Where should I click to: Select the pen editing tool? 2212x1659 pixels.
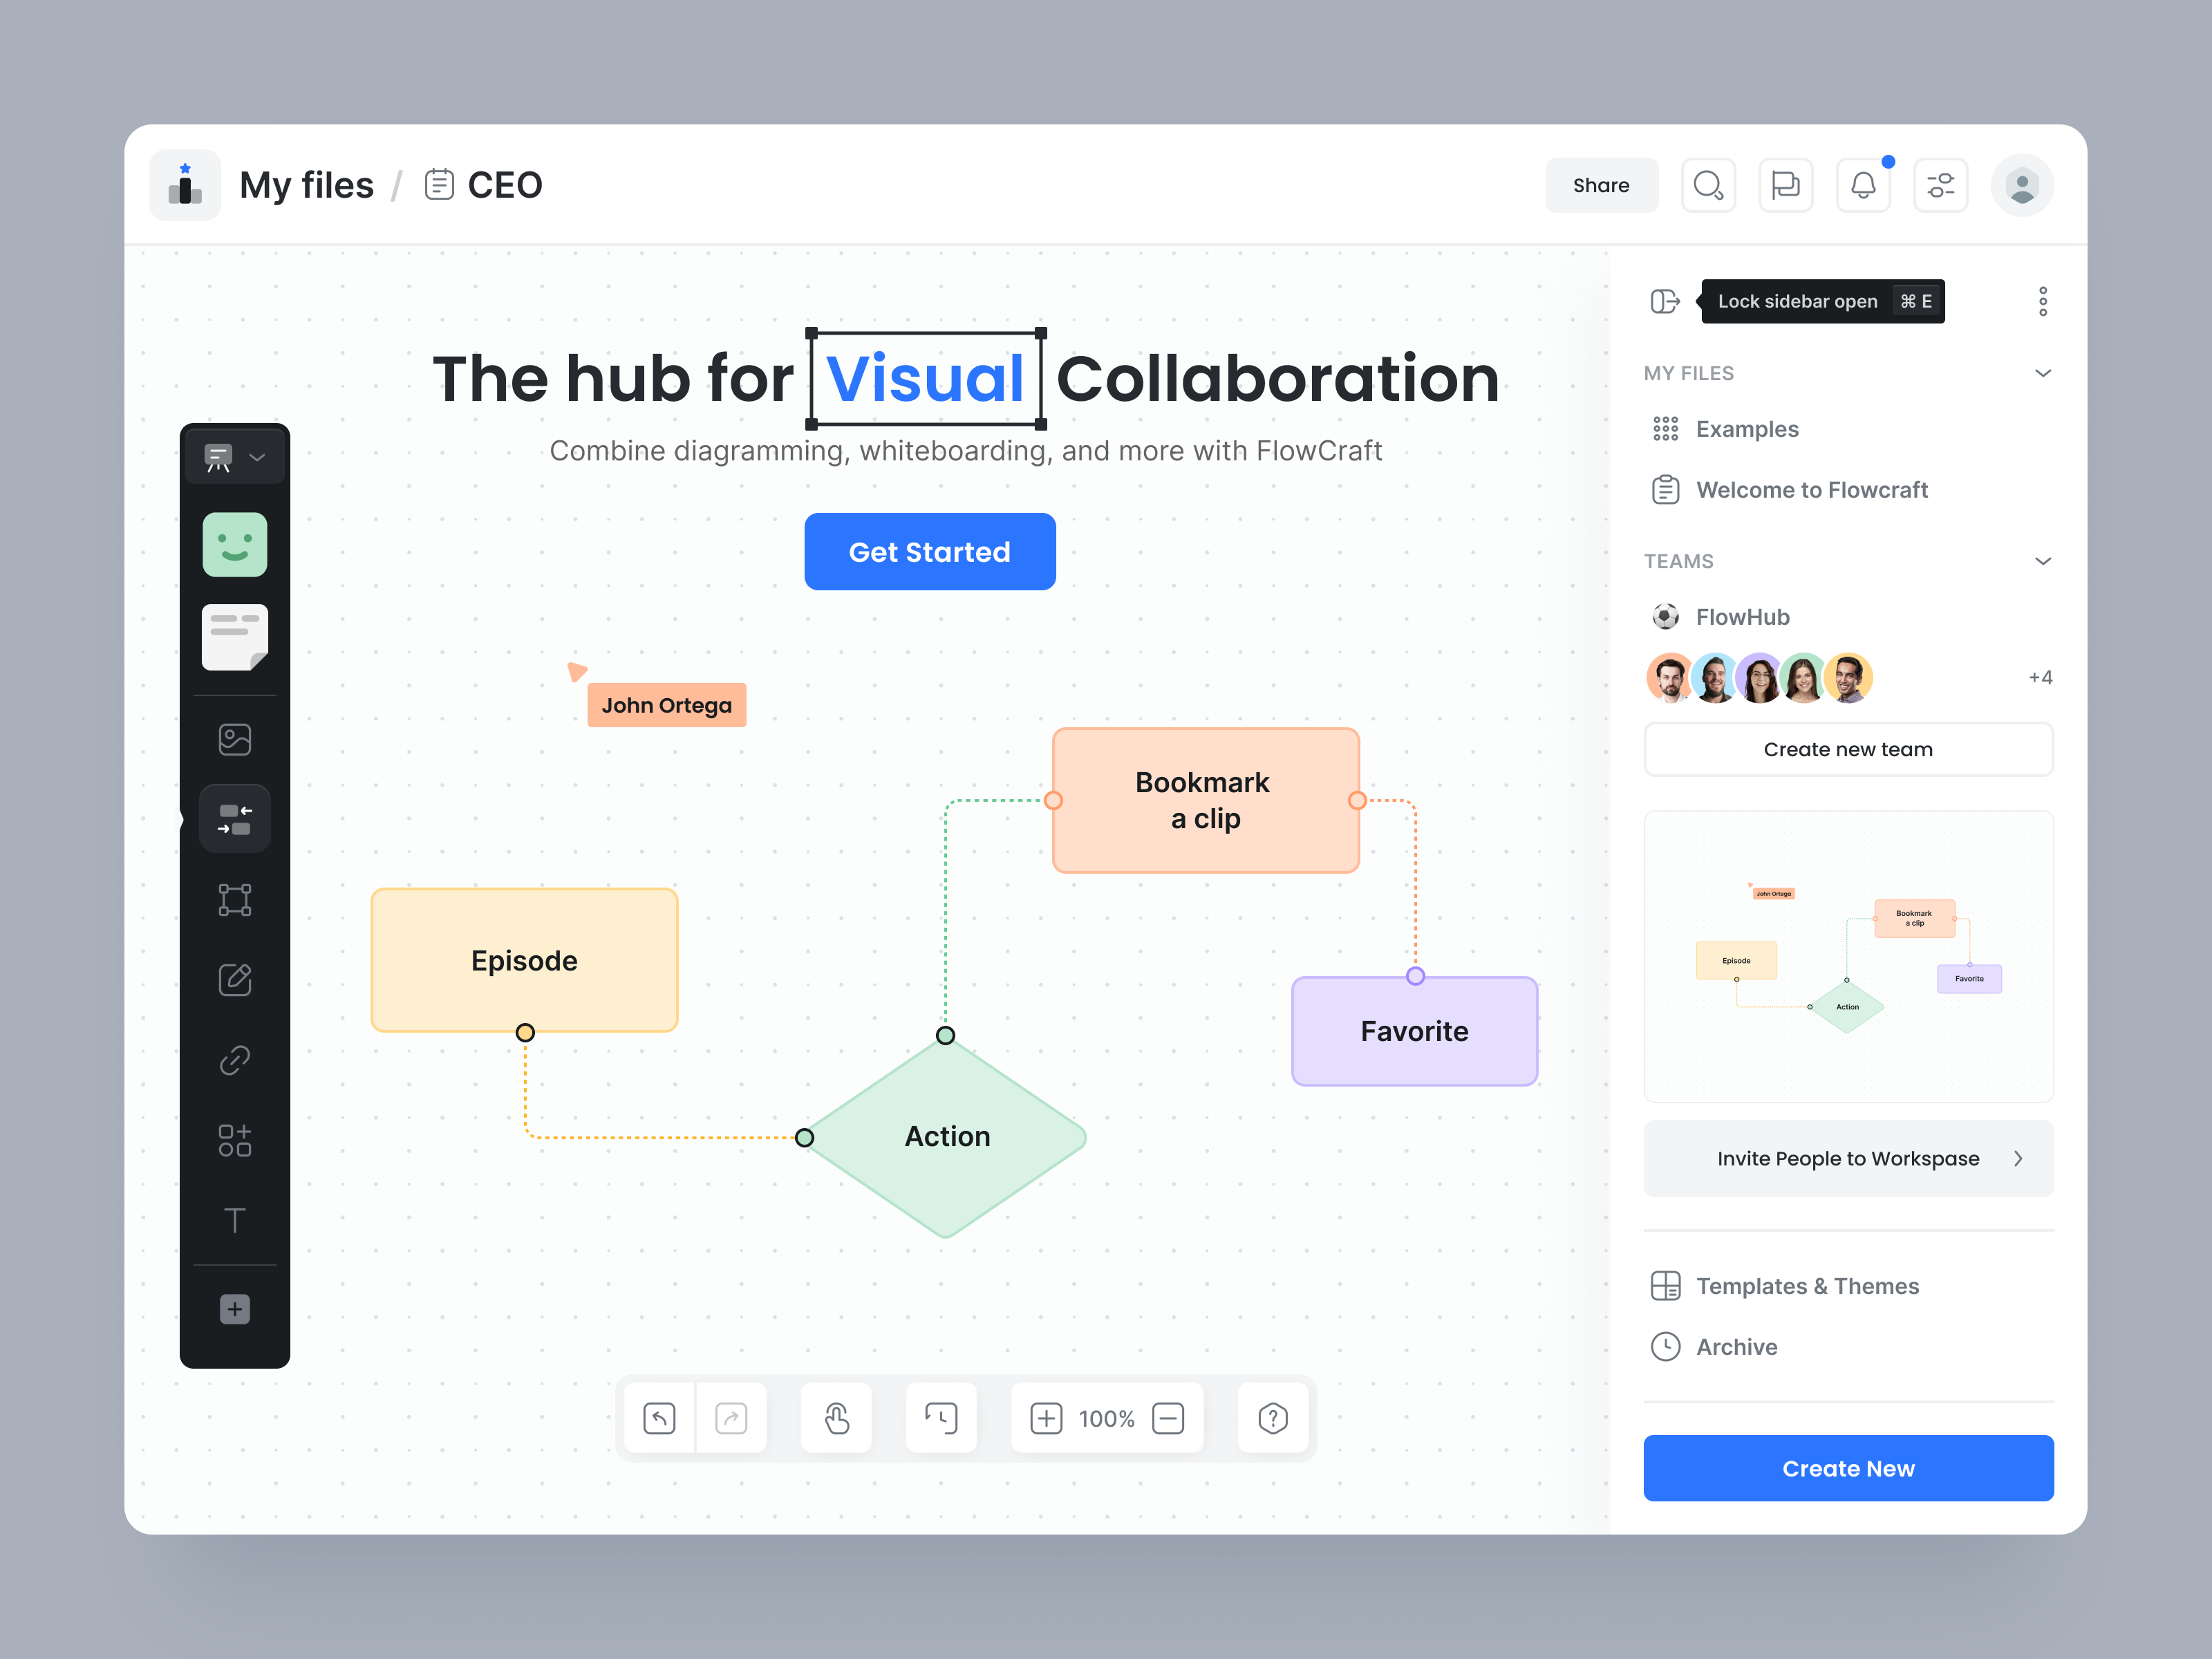[235, 980]
